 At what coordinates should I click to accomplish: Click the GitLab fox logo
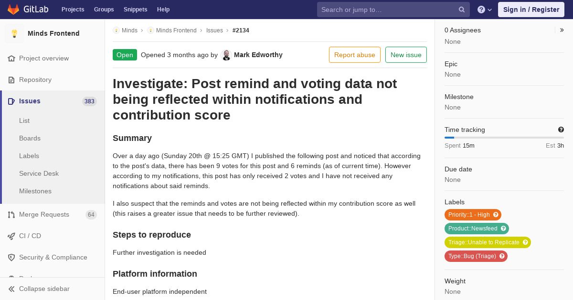click(13, 10)
